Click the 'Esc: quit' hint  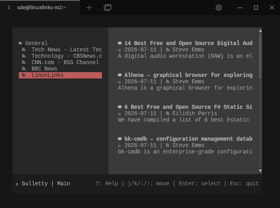tap(244, 183)
